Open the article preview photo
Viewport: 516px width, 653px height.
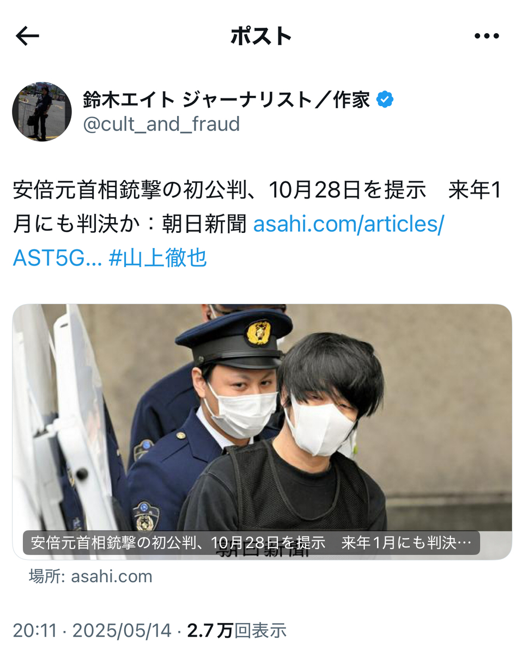pos(262,431)
